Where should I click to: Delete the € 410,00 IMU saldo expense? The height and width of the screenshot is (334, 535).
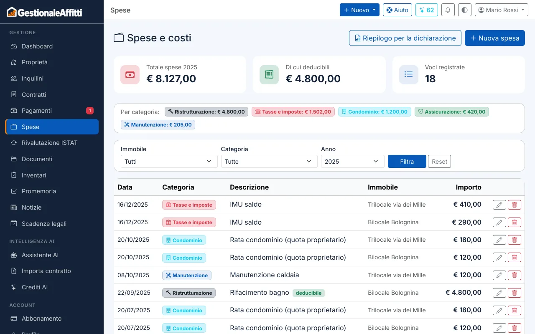click(515, 205)
